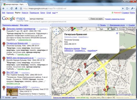Switch to the Спутник satellite view
The width and height of the screenshot is (137, 100).
pyautogui.click(x=122, y=29)
